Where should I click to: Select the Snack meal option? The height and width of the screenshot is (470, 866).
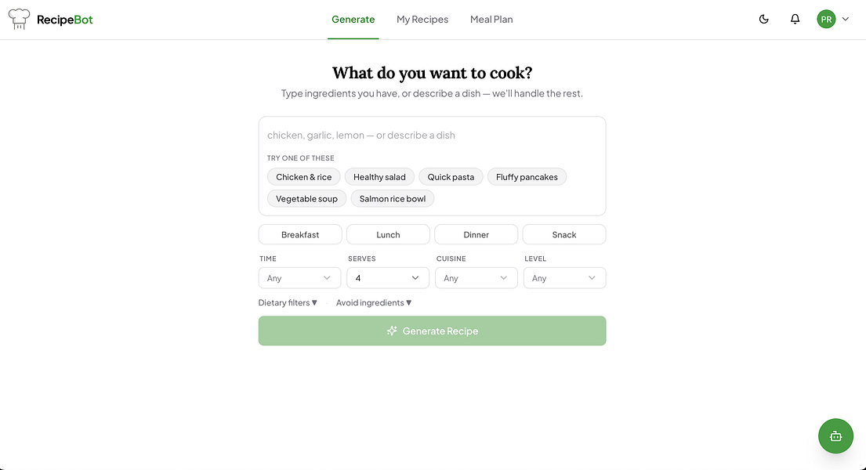click(564, 234)
